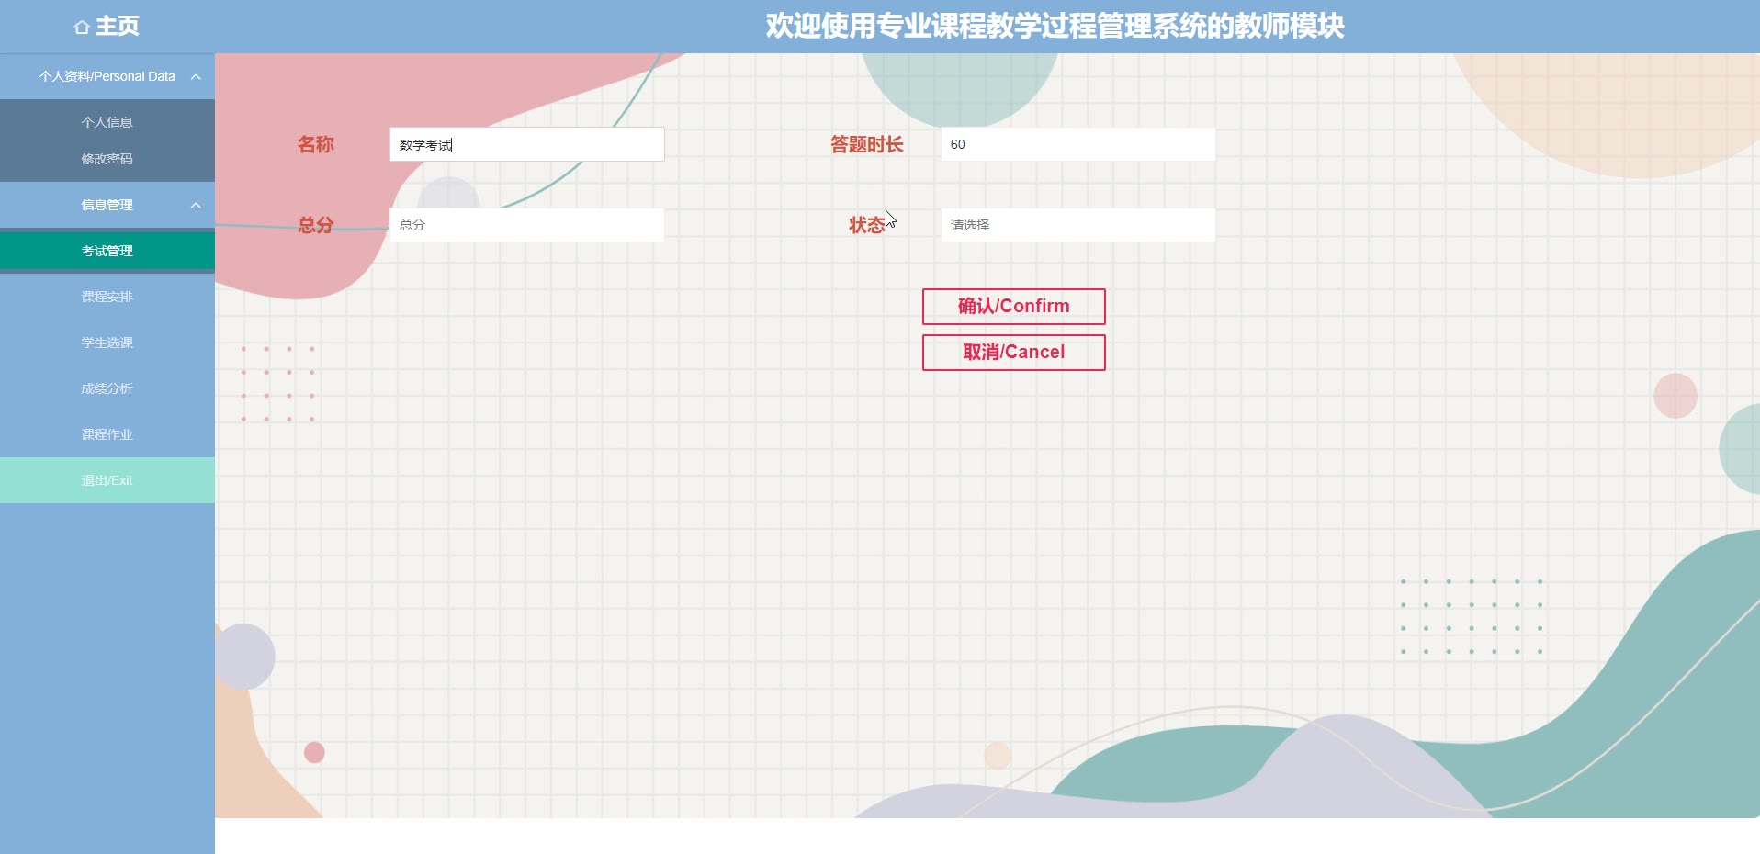The image size is (1760, 854).
Task: Focus the 名称 input field
Action: pos(527,144)
